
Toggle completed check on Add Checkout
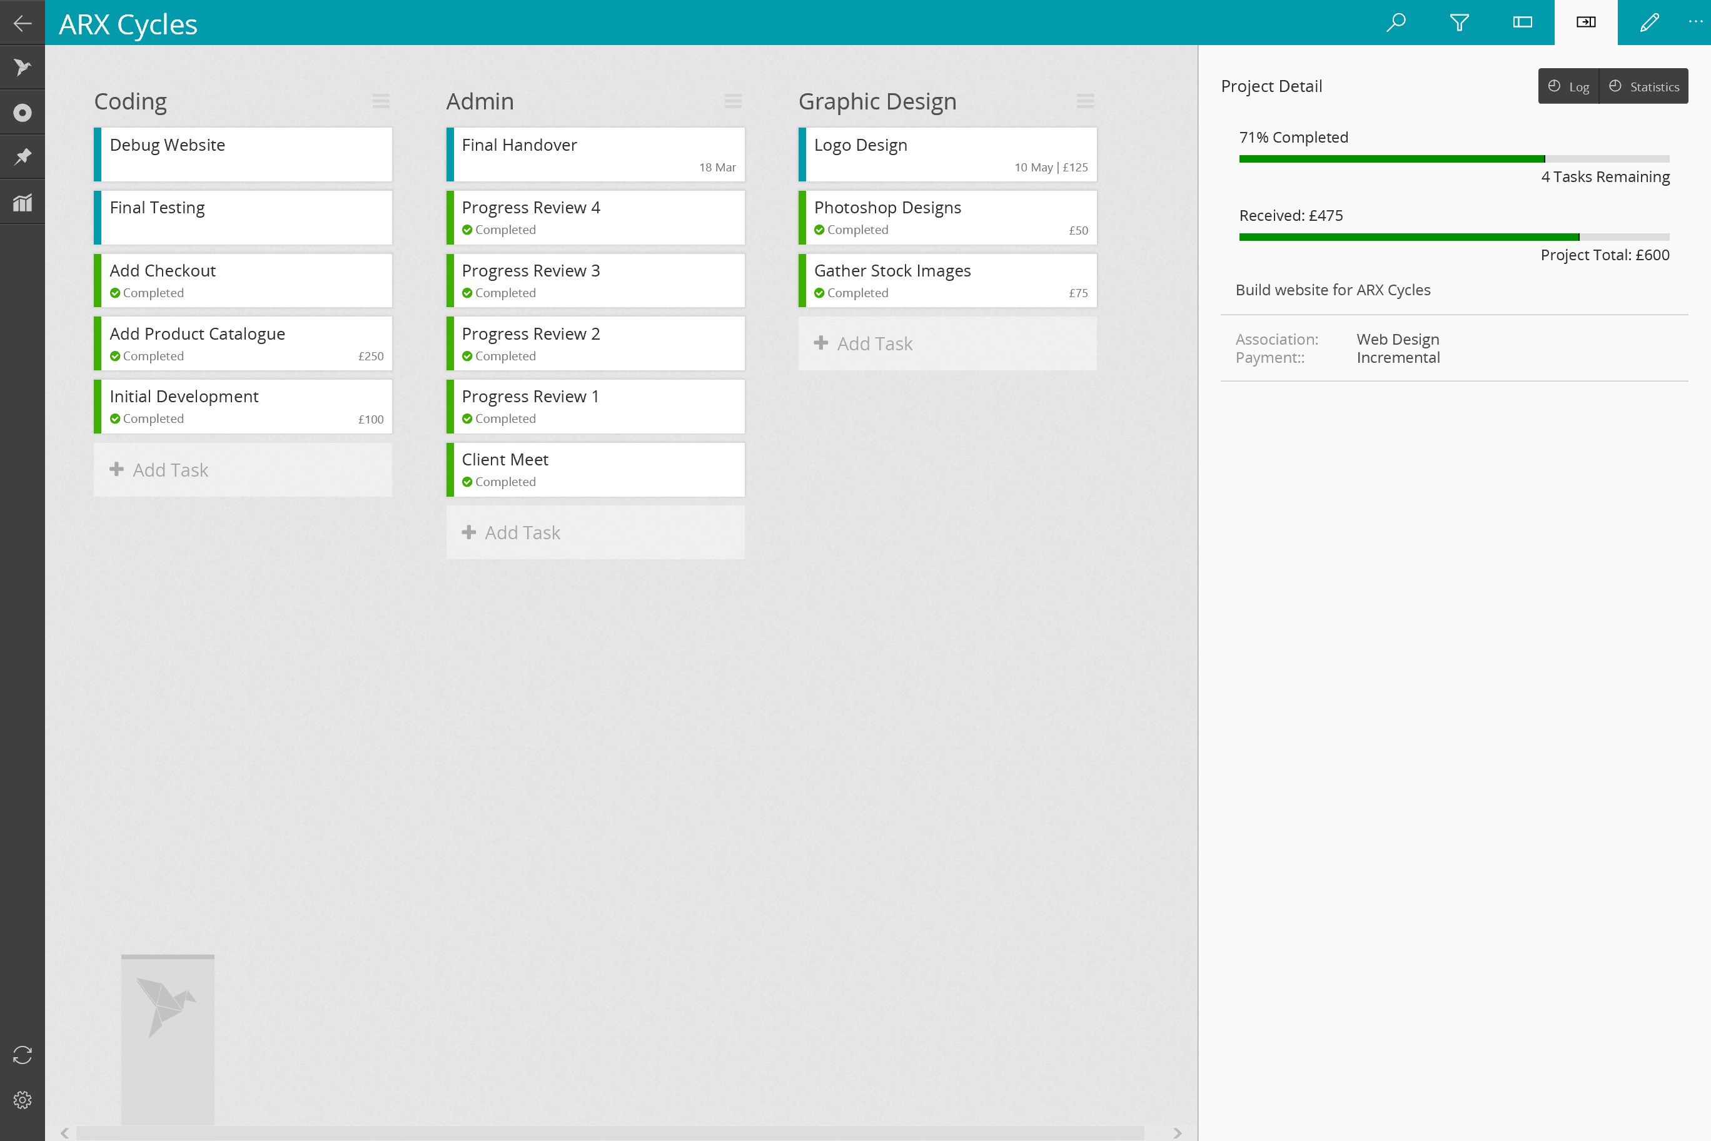pos(115,293)
